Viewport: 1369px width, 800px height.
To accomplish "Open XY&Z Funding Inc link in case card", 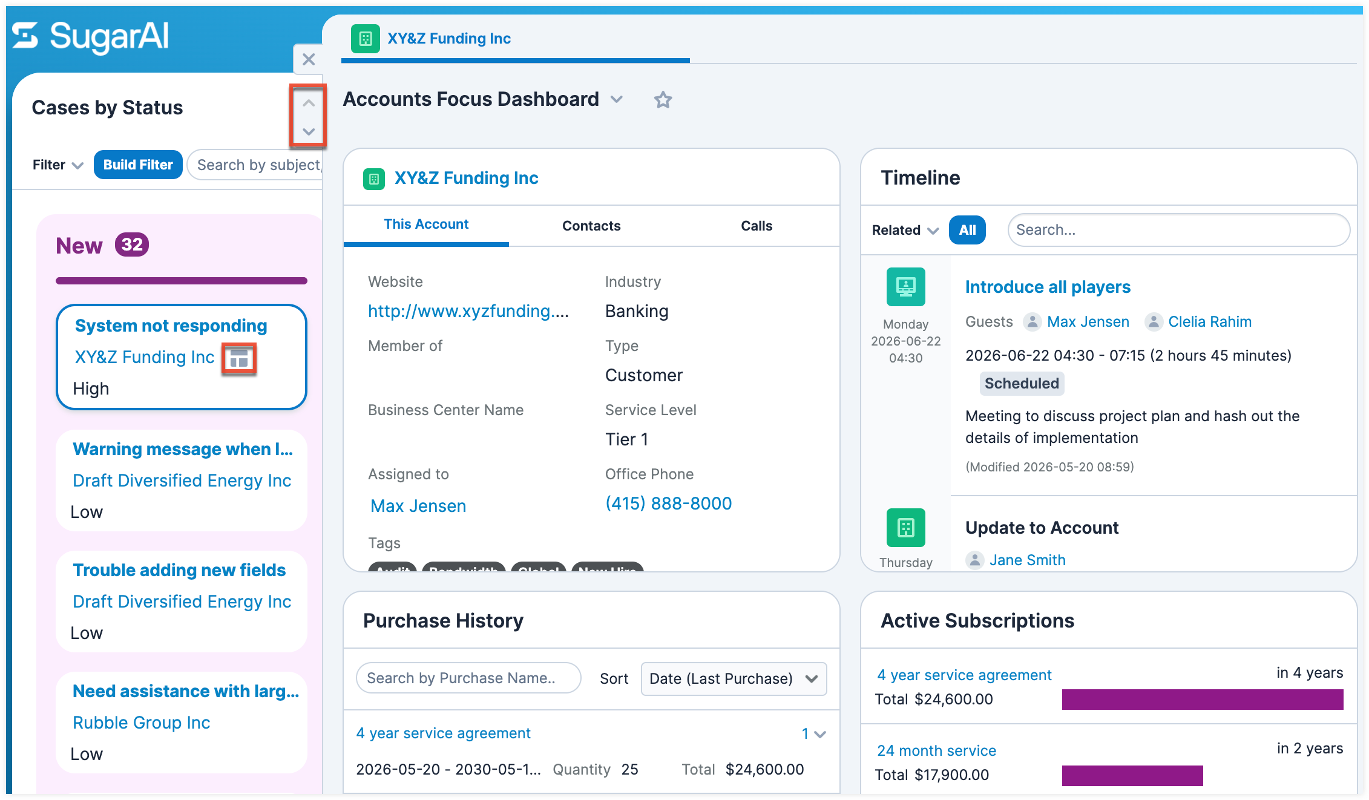I will click(145, 357).
